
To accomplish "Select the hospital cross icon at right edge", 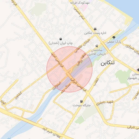I will 138,70.
